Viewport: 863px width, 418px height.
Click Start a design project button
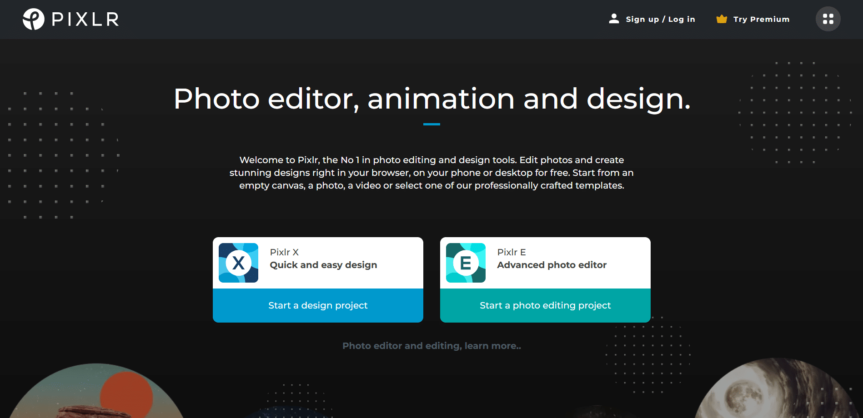coord(318,305)
